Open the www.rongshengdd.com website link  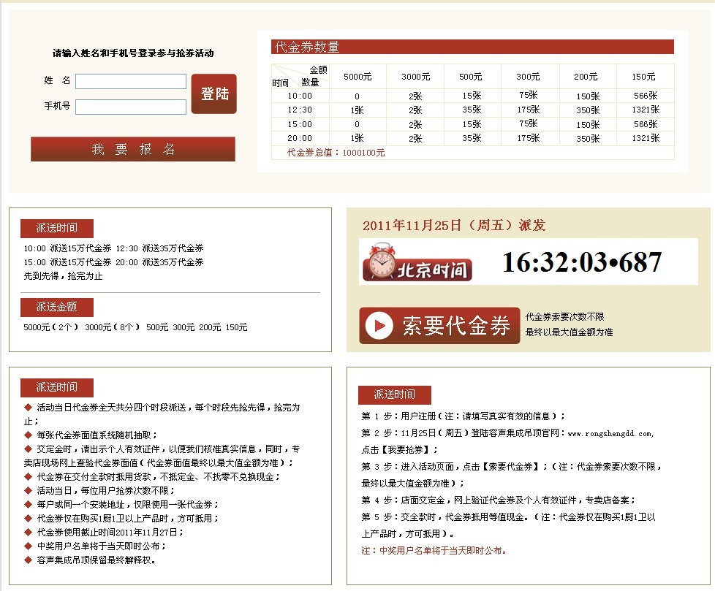(x=610, y=433)
